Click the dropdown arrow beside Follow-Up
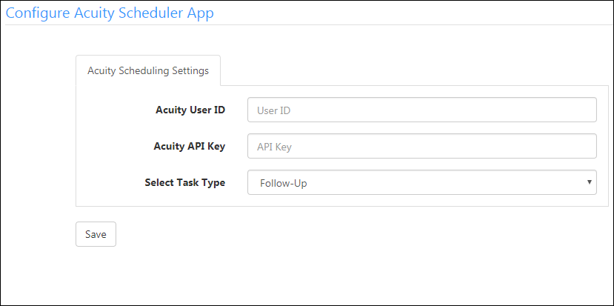This screenshot has height=306, width=614. (x=590, y=182)
